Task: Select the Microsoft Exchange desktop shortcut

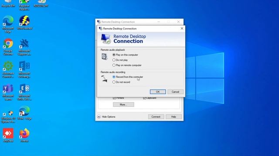Action: pos(24,69)
